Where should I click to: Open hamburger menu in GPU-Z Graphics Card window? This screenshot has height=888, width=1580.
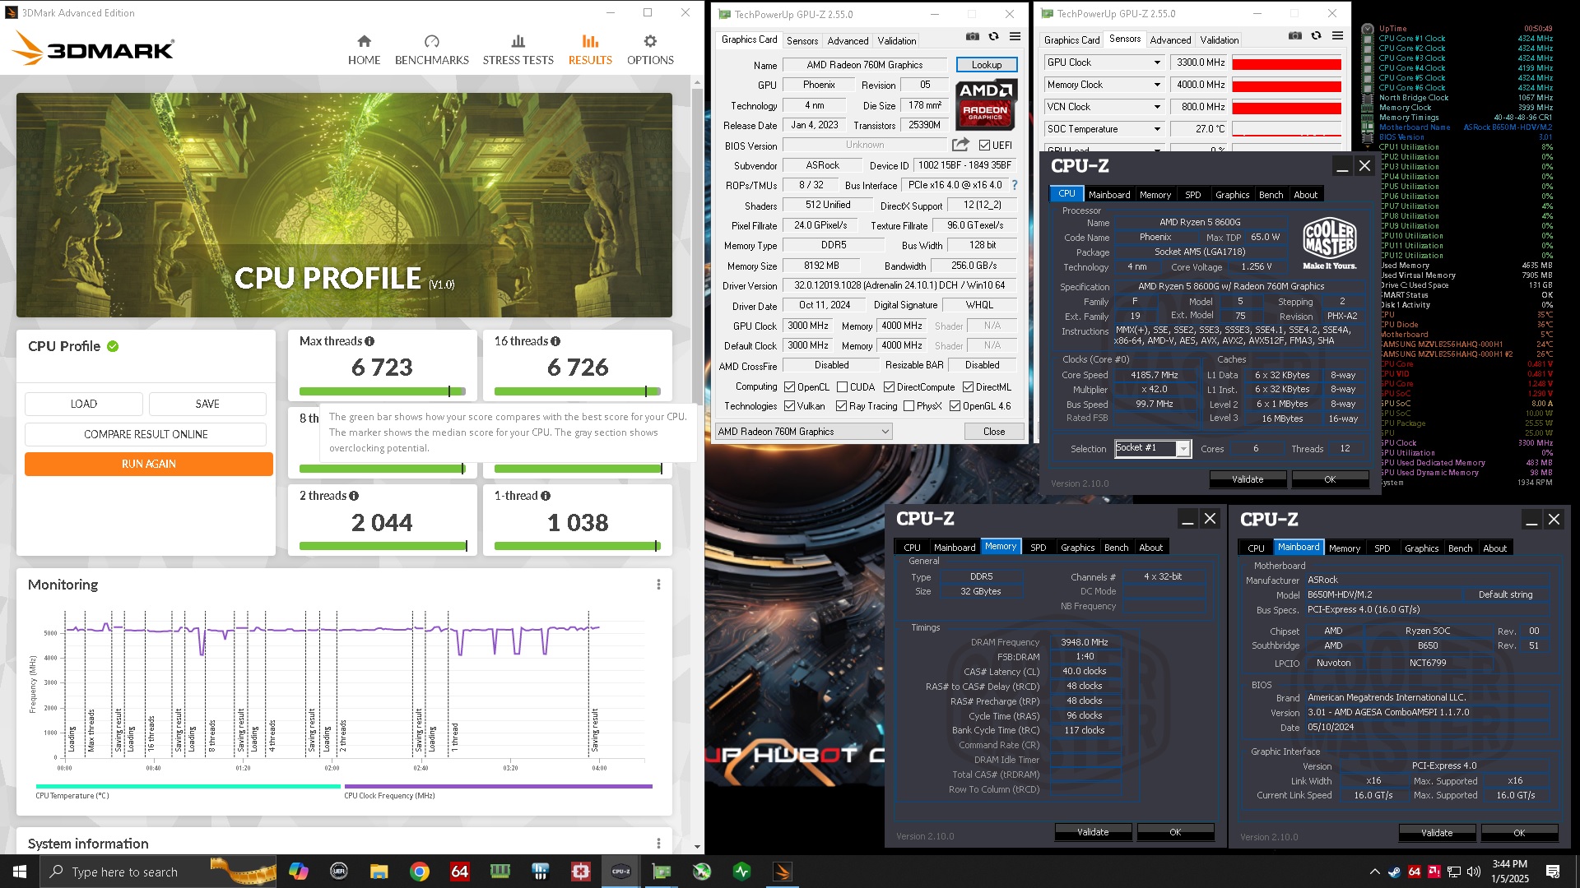point(1015,37)
